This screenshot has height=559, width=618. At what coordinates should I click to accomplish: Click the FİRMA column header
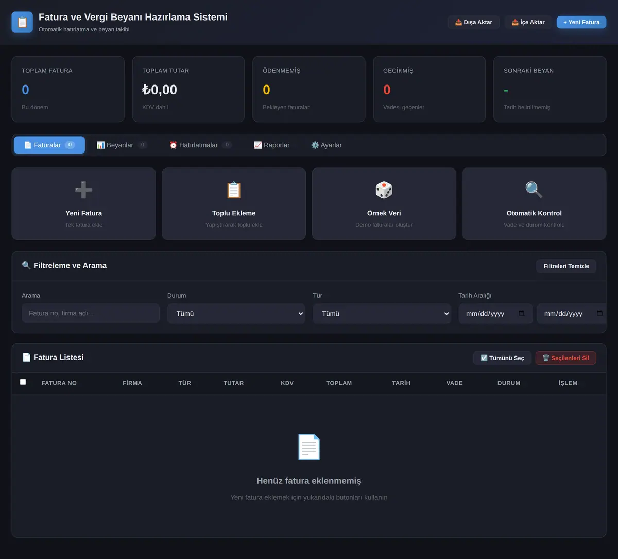click(132, 383)
